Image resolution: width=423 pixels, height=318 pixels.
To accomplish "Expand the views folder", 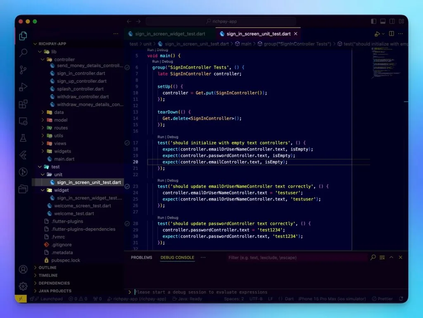I will (x=78, y=143).
